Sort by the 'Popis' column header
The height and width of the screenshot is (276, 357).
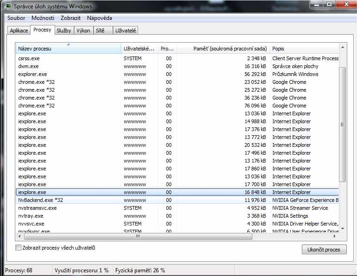pyautogui.click(x=304, y=49)
